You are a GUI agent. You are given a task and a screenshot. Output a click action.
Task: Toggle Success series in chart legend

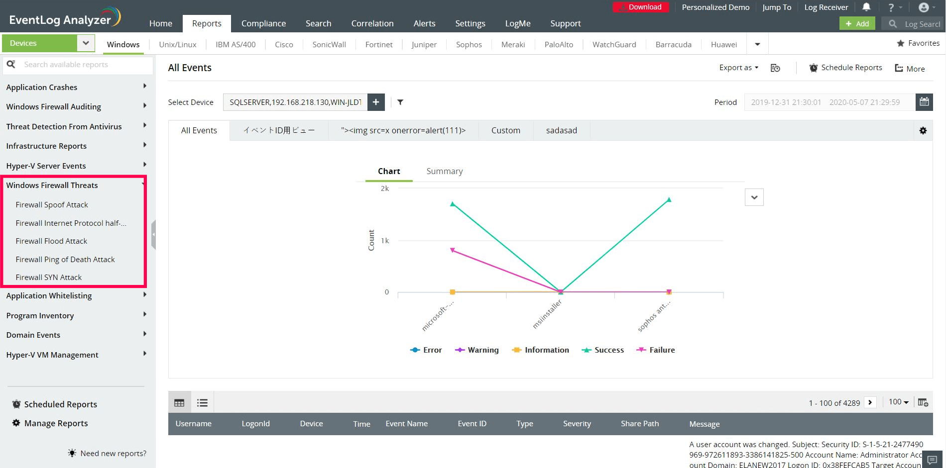pos(602,350)
